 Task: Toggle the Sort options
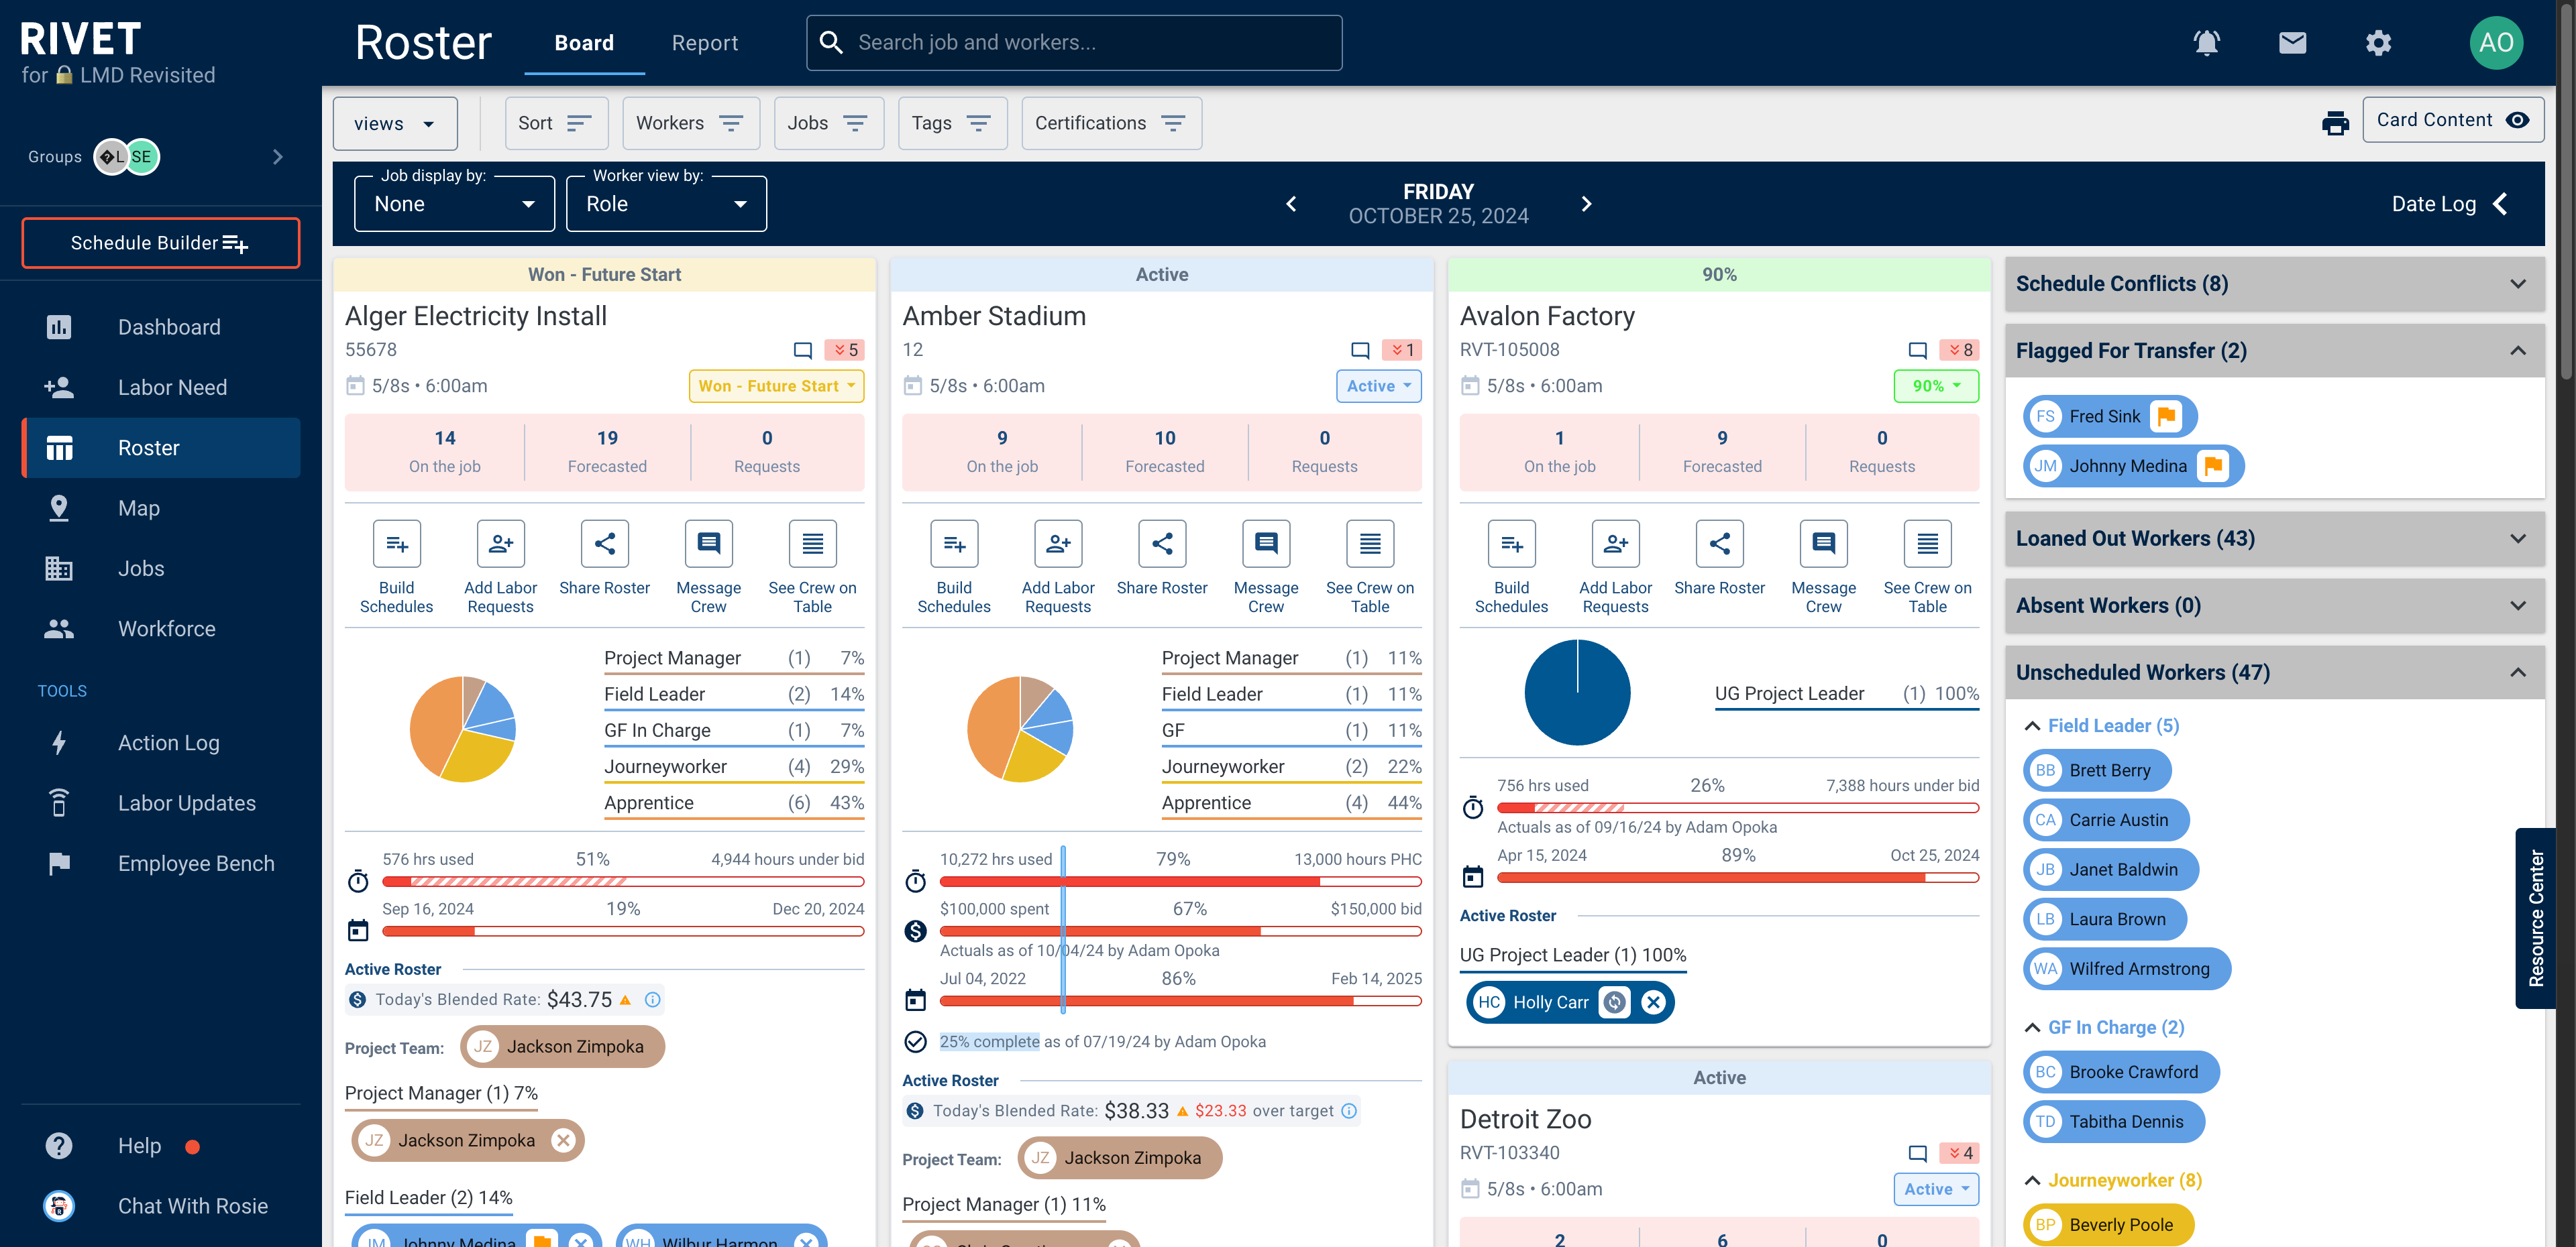click(556, 123)
